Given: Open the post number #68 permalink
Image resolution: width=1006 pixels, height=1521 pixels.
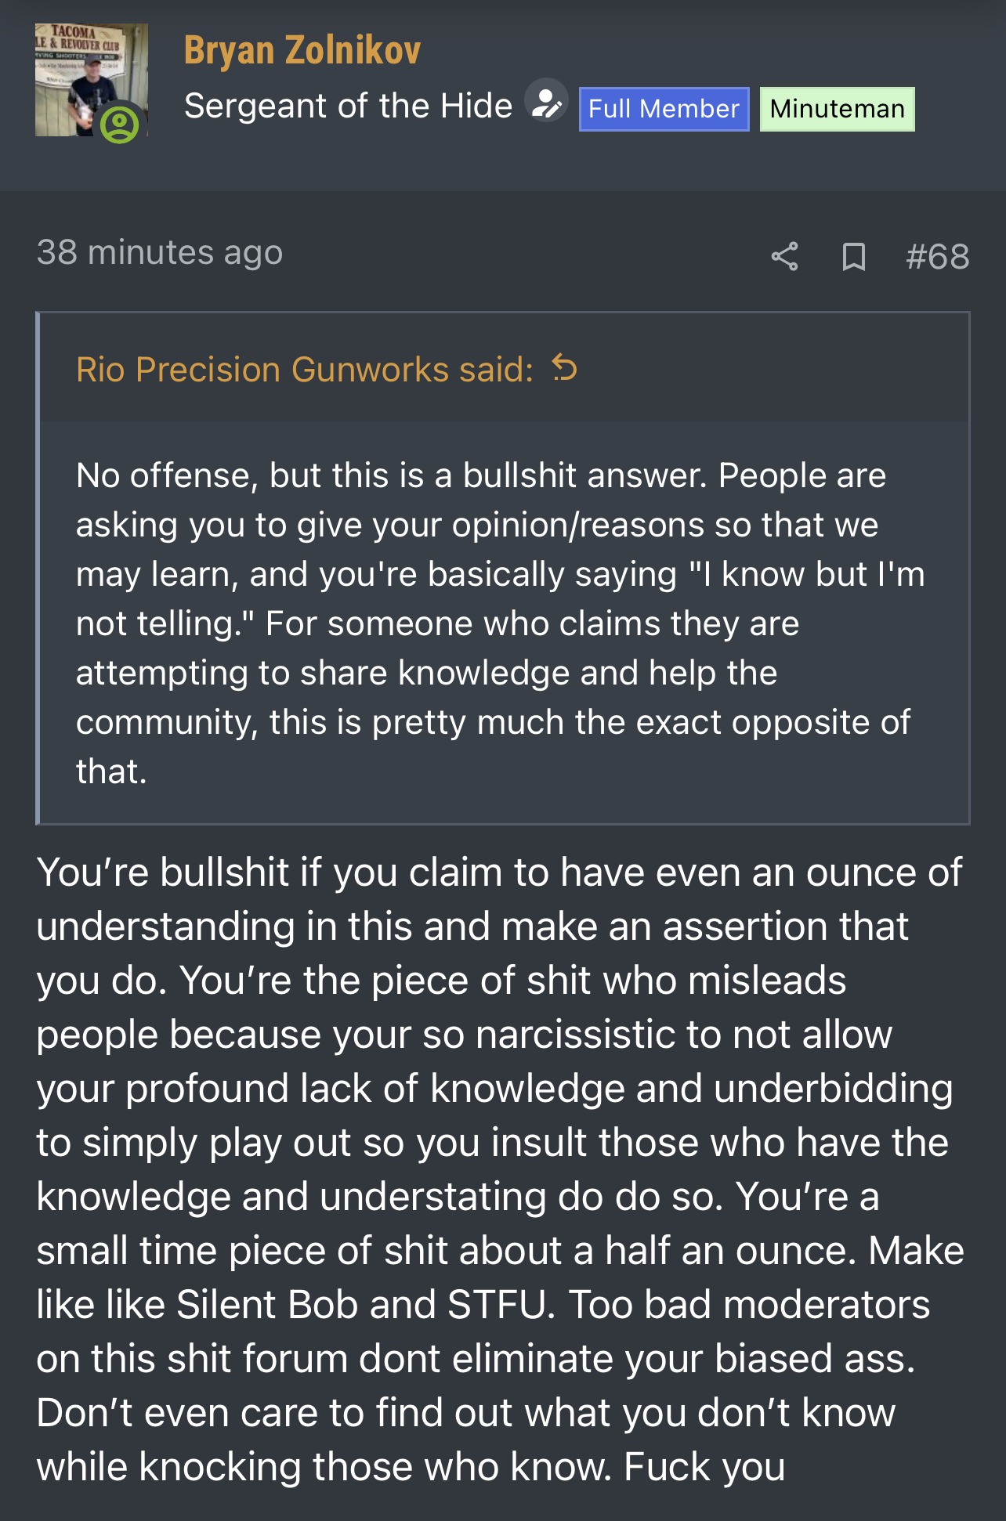Looking at the screenshot, I should [x=937, y=256].
